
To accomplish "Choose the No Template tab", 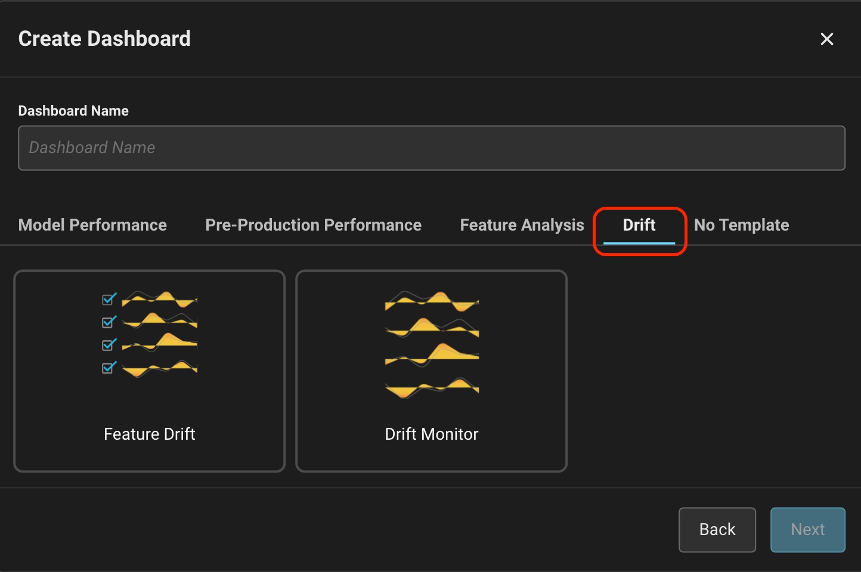I will [x=741, y=225].
